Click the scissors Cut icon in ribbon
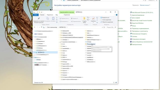The height and width of the screenshot is (90, 160). pos(57,18)
